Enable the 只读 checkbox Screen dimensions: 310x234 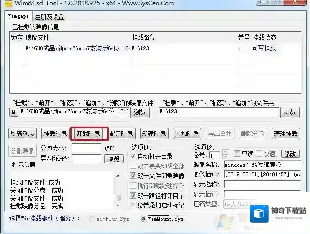(x=237, y=154)
